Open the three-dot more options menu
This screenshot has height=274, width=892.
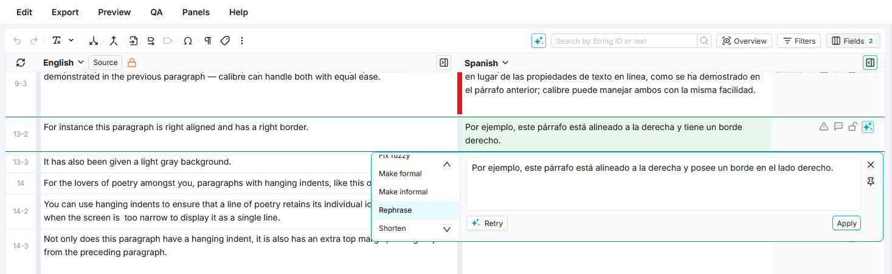[x=242, y=41]
